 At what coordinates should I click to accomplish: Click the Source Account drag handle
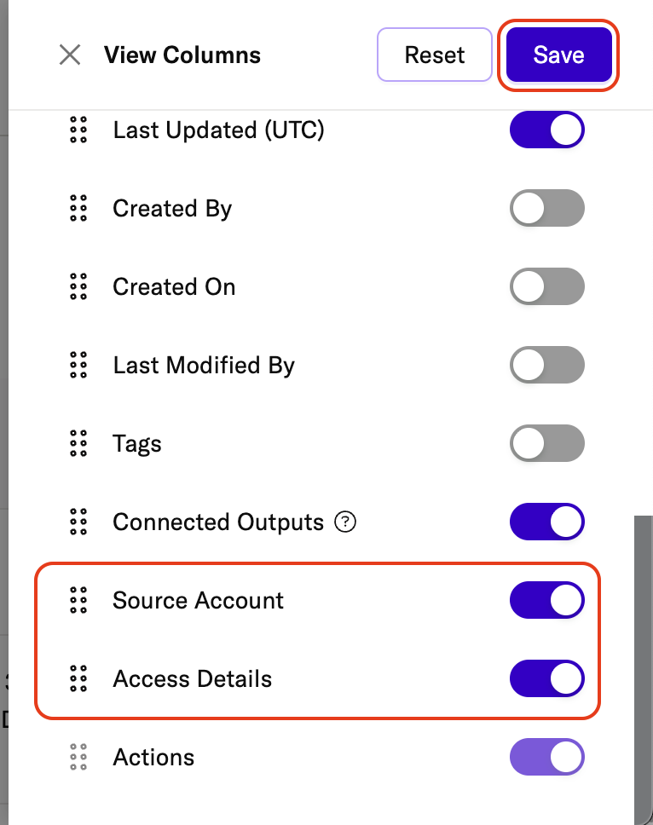tap(78, 601)
